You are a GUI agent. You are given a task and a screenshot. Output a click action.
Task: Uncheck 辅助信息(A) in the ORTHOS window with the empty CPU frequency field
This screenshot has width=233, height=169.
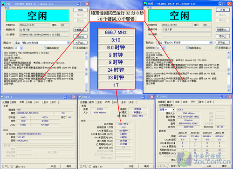pyautogui.click(x=187, y=48)
